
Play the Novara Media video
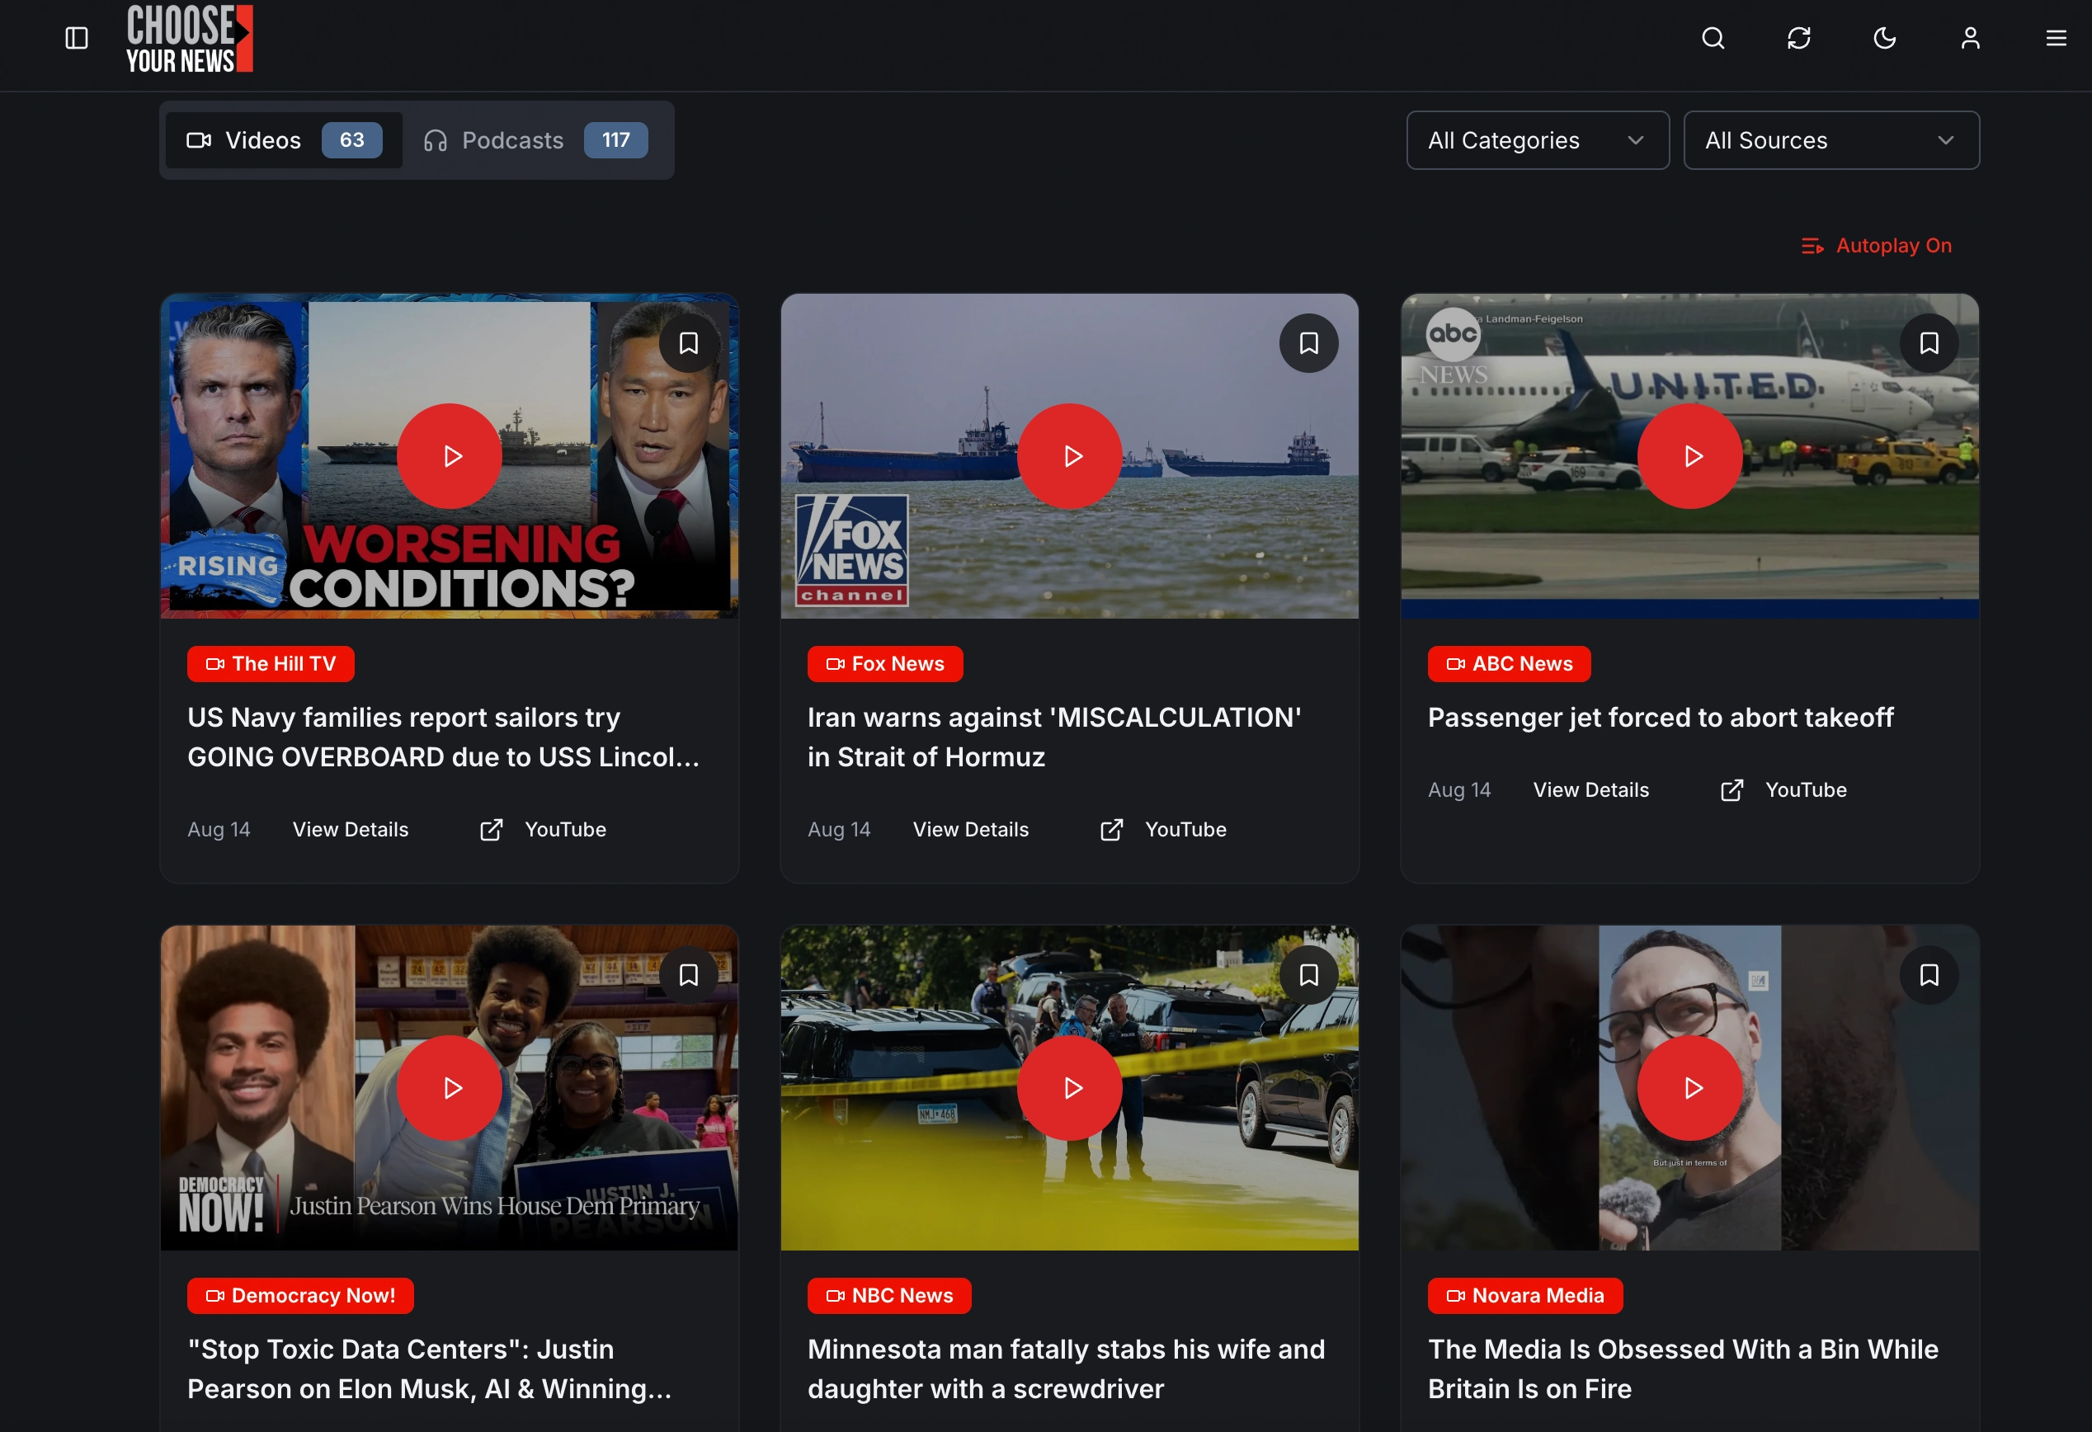[1689, 1088]
